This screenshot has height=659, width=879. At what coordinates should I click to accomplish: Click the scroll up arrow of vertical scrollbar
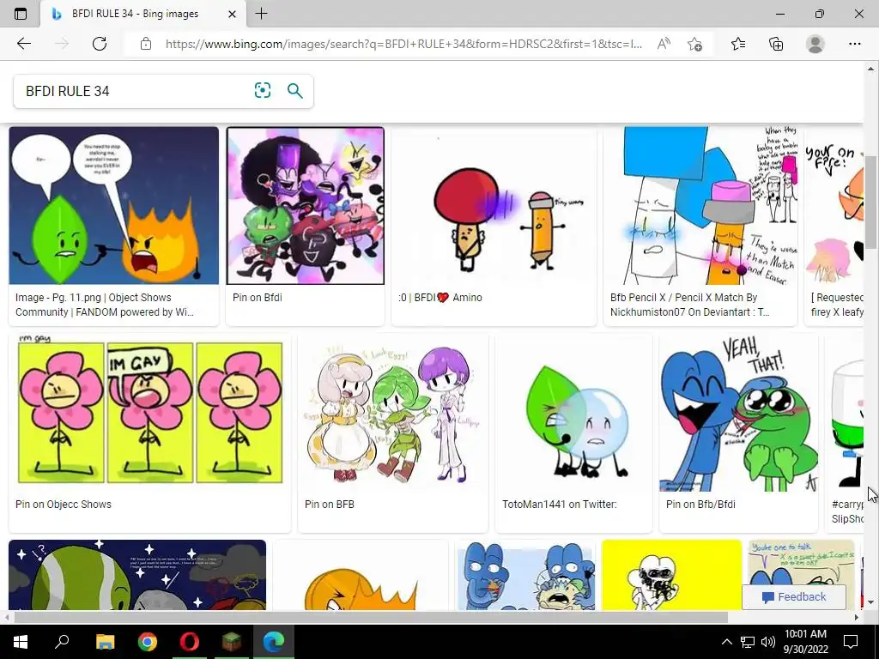click(x=870, y=69)
